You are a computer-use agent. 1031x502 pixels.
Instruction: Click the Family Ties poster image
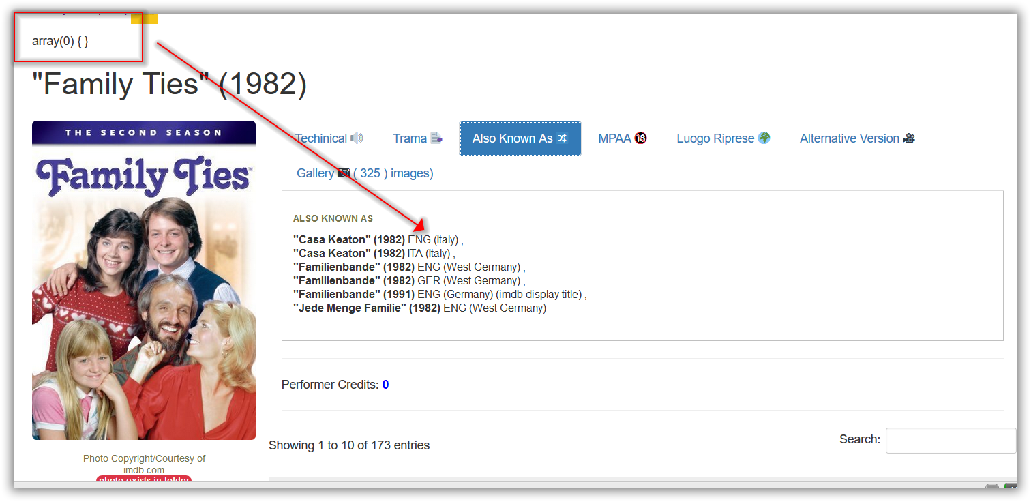click(x=144, y=280)
